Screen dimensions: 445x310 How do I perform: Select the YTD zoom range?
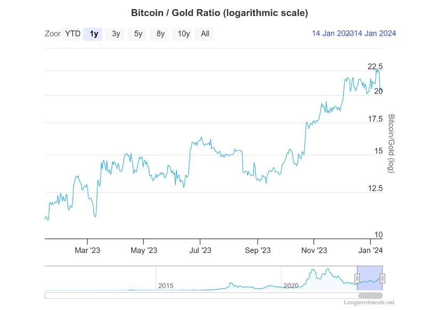pos(72,34)
